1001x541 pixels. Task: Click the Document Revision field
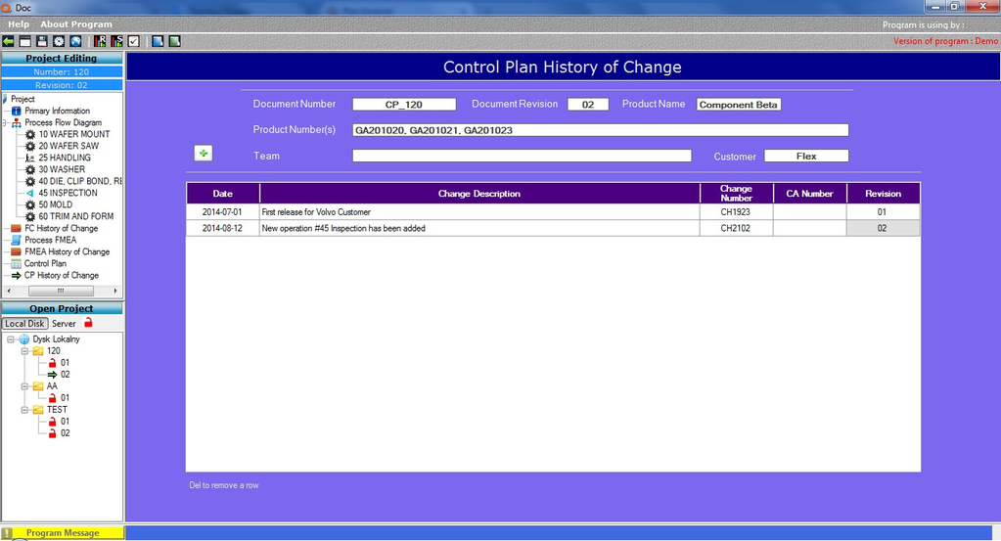click(x=588, y=105)
